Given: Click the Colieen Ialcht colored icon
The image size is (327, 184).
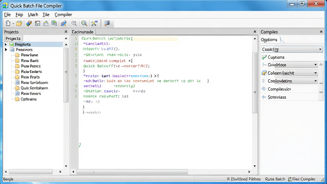Looking at the screenshot, I should click(264, 73).
